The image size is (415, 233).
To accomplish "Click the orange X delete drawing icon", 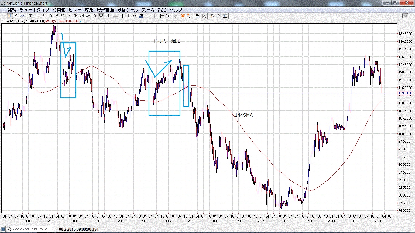I will coord(183,16).
